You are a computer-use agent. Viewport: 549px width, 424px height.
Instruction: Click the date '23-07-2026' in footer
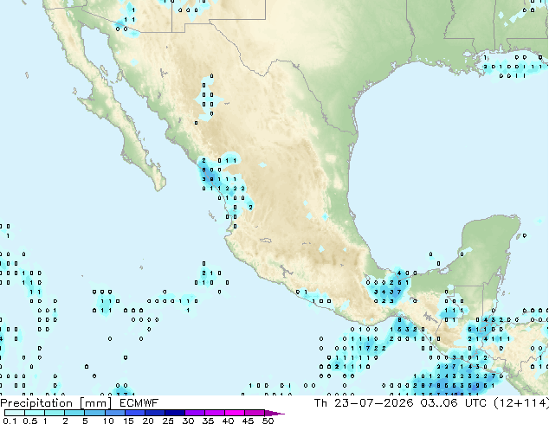pos(373,403)
